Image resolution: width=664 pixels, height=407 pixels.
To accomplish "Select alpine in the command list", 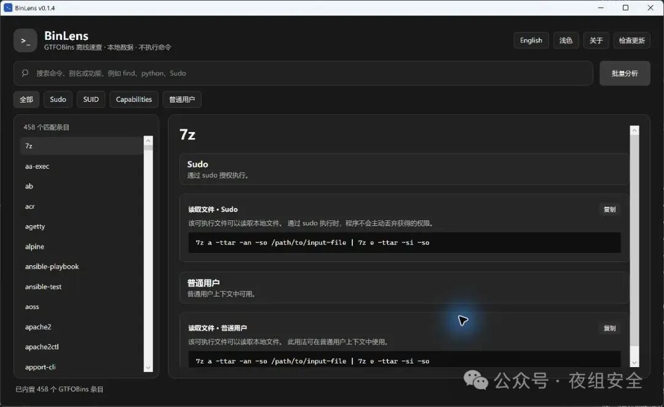I will click(82, 246).
